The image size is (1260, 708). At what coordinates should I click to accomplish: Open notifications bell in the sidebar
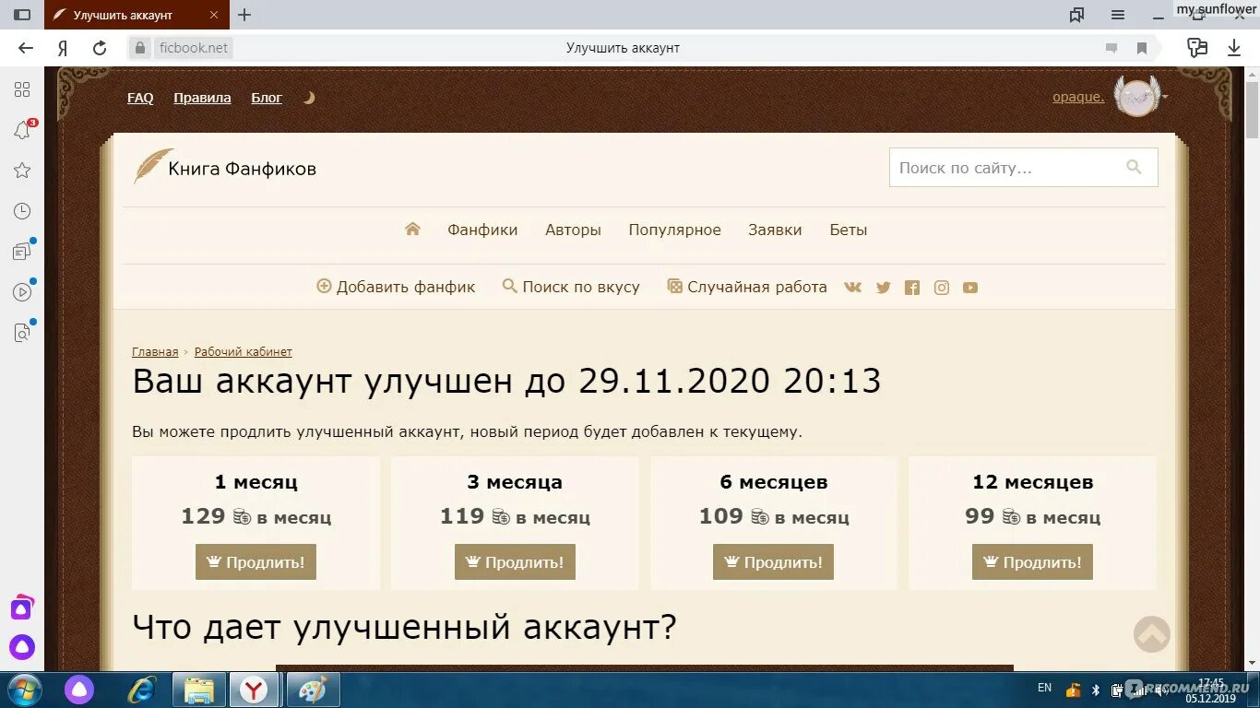pyautogui.click(x=22, y=130)
